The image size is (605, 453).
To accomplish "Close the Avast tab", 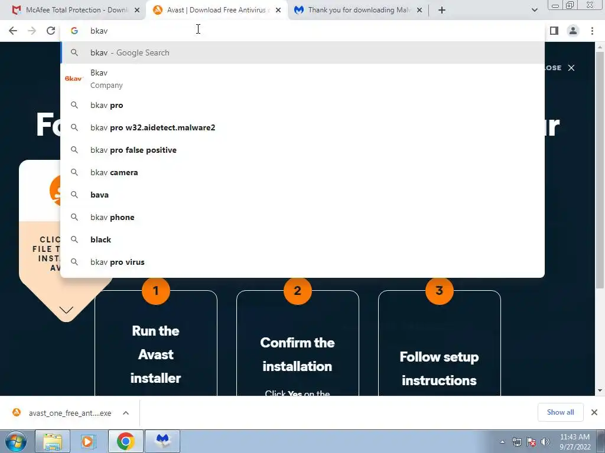I will [x=278, y=10].
